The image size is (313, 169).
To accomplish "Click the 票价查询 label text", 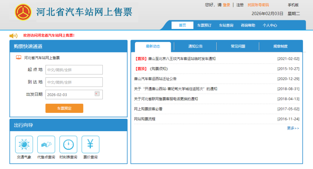I will tap(90, 157).
